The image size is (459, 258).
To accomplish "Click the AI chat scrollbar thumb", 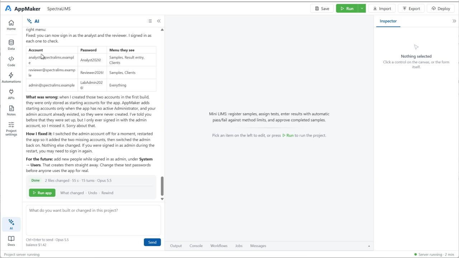I will (x=162, y=186).
